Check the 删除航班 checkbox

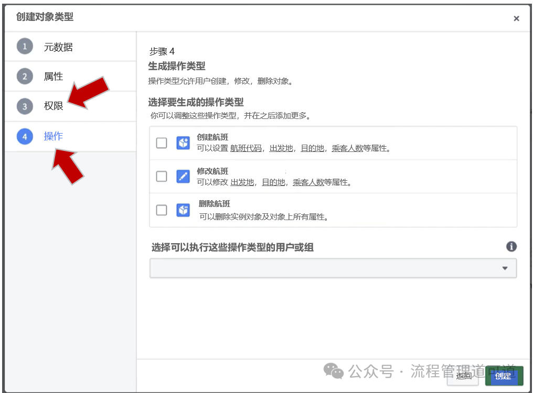click(x=162, y=210)
